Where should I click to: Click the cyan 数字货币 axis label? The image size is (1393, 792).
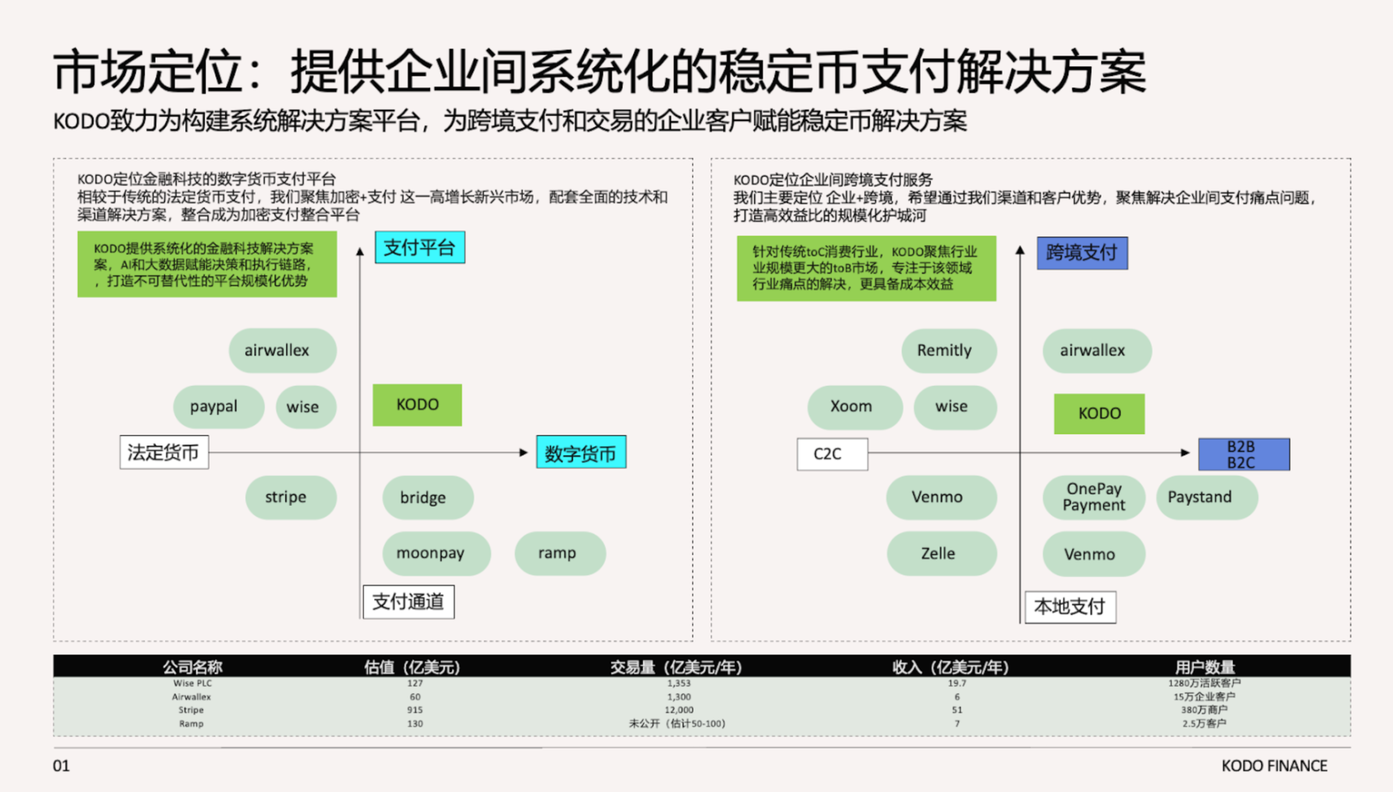coord(581,453)
